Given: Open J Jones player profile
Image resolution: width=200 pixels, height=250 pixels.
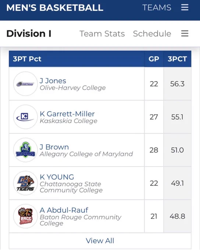Looking at the screenshot, I should coord(53,81).
